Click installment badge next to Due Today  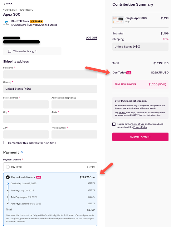click(129, 73)
